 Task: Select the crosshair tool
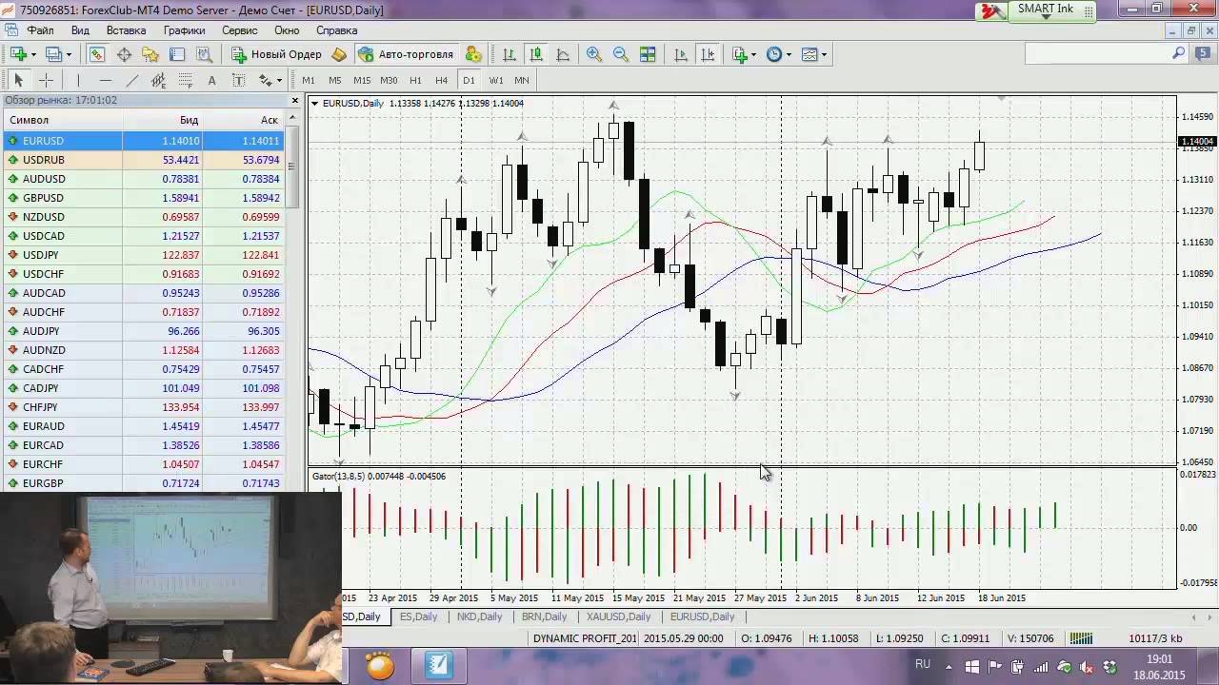tap(45, 81)
